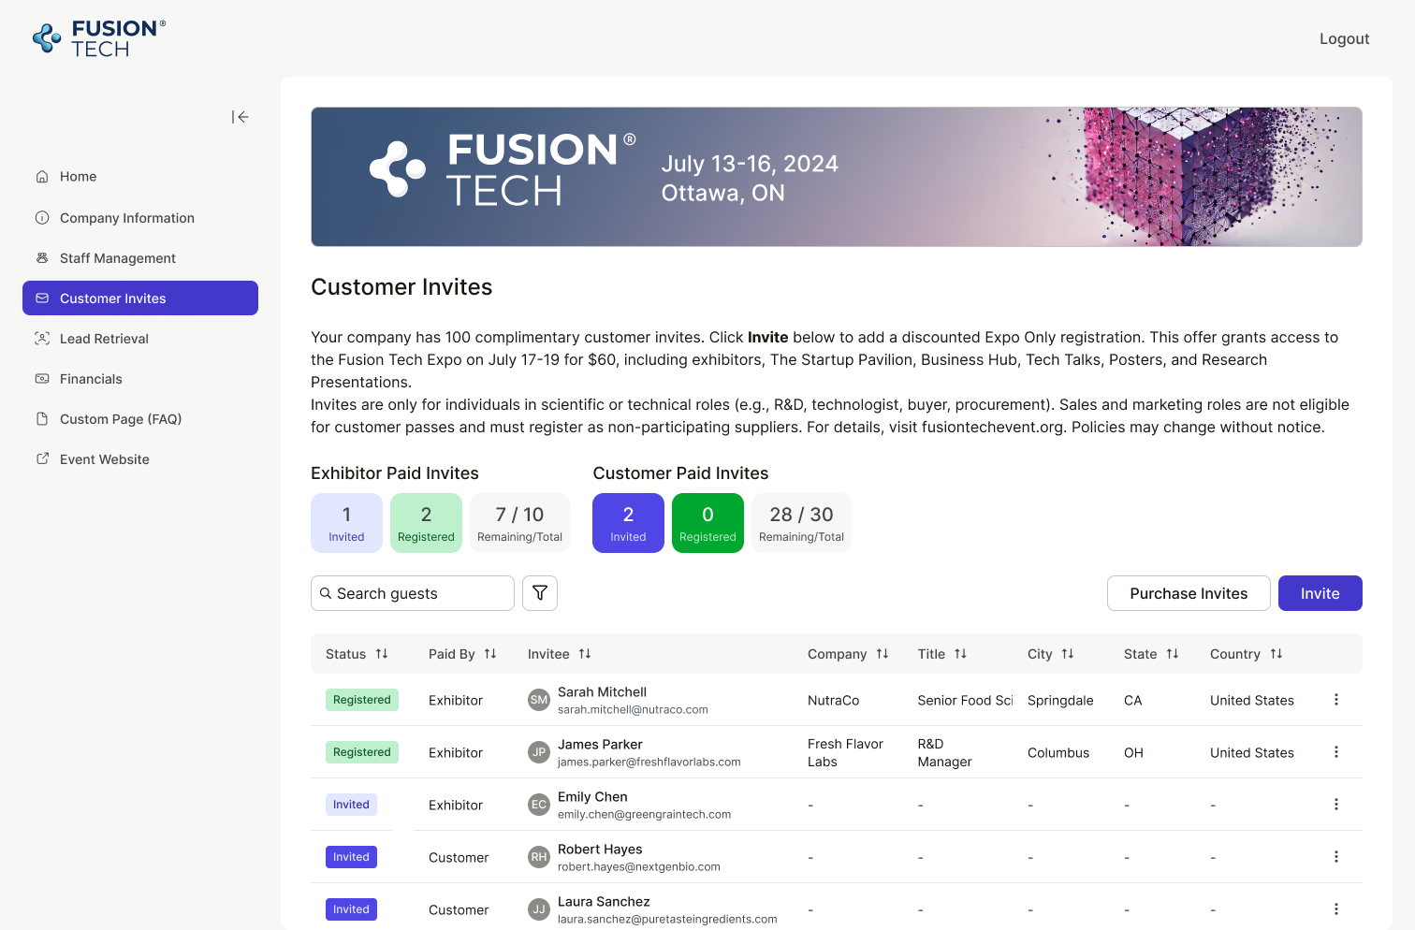Click the Logout link
This screenshot has width=1415, height=930.
(1344, 38)
